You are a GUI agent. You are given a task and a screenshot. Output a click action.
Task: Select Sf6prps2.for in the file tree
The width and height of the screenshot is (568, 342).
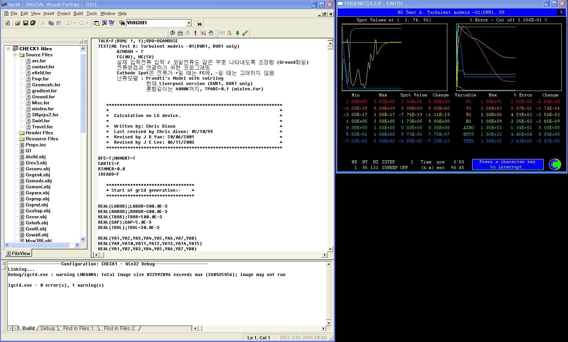[45, 115]
